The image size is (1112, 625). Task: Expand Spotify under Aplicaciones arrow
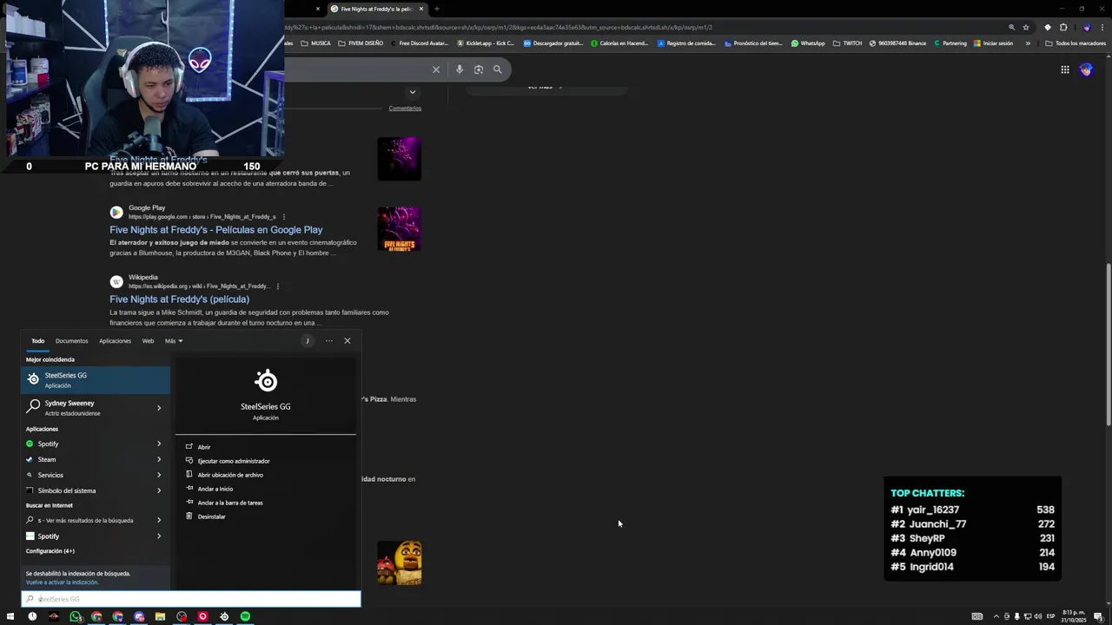(159, 444)
